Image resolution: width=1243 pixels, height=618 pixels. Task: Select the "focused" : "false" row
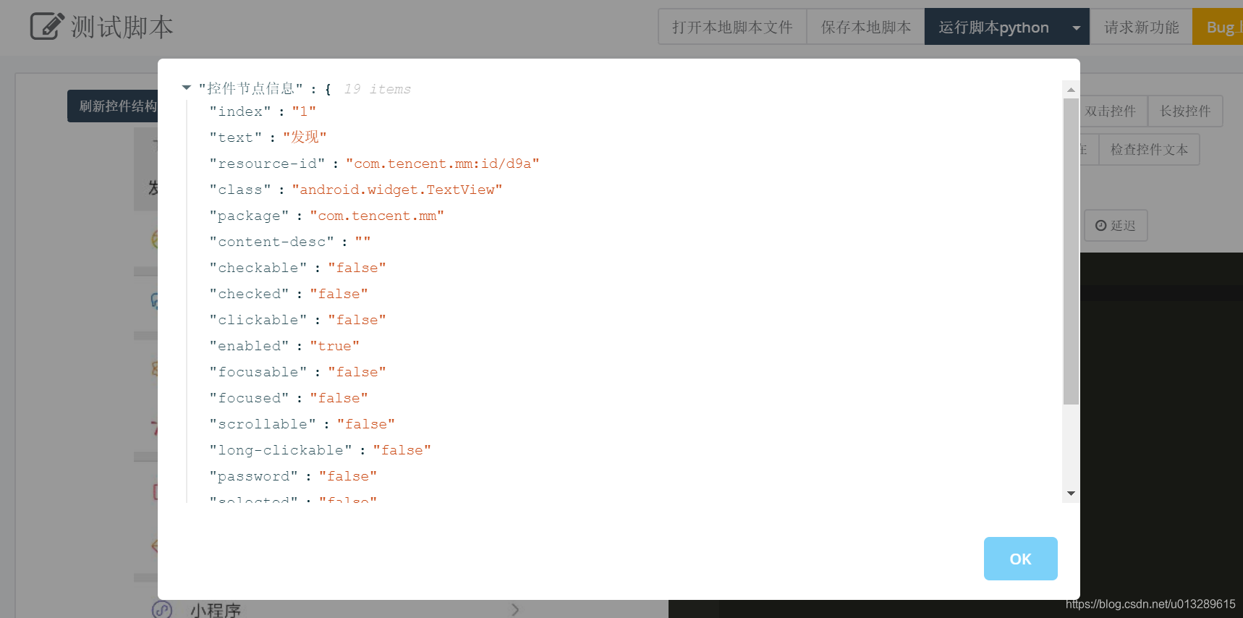(289, 398)
